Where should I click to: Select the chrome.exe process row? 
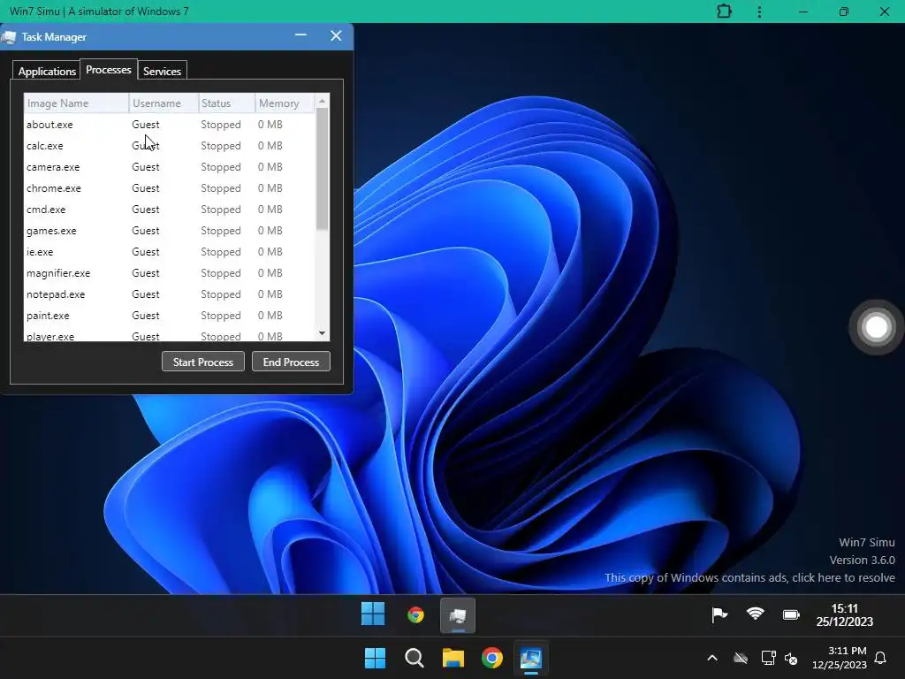(170, 188)
